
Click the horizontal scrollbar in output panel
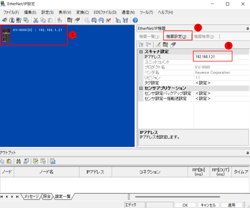tap(177, 197)
